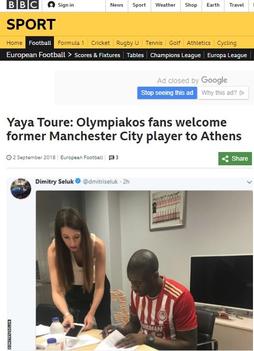Open the comments speech bubble icon
The height and width of the screenshot is (351, 254).
(111, 158)
